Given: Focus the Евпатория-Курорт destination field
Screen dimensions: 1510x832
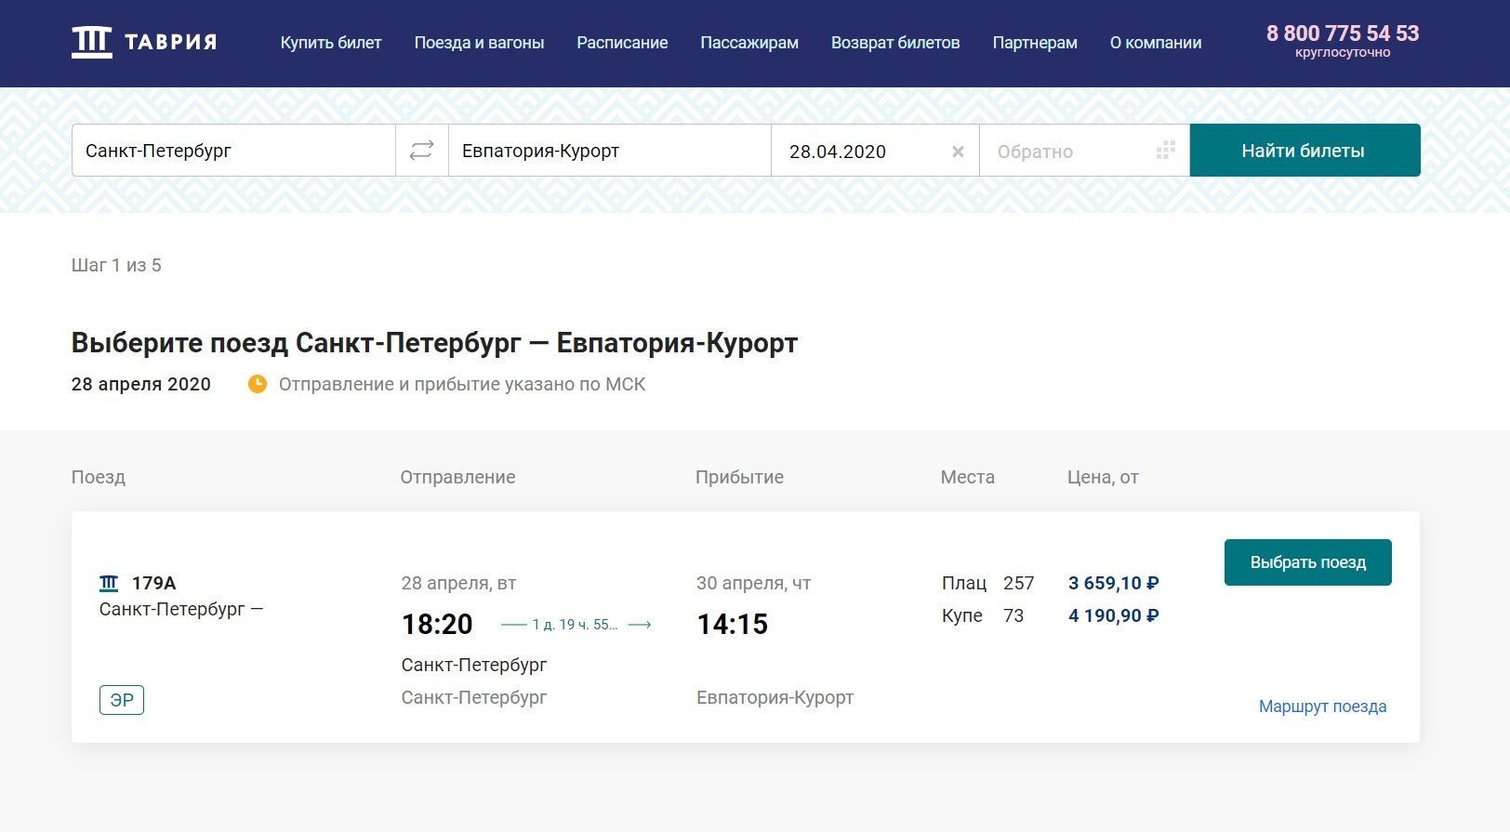Looking at the screenshot, I should coord(610,151).
